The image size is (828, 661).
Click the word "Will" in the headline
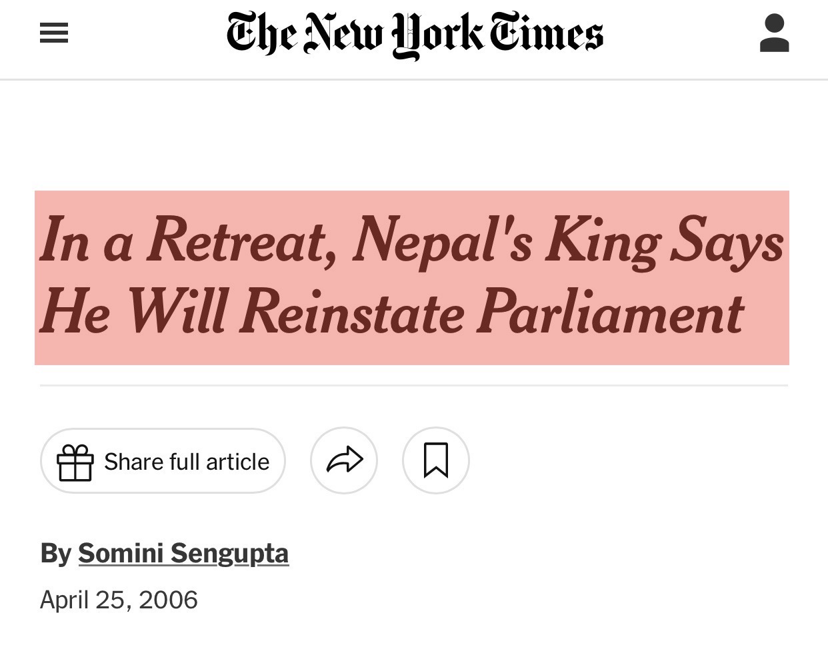pos(175,313)
